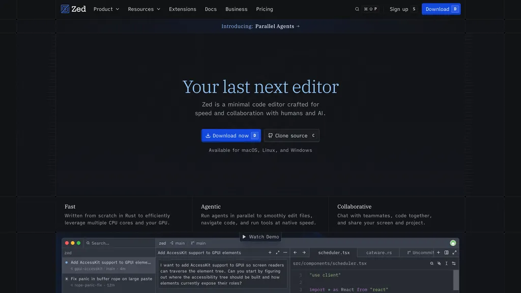This screenshot has width=521, height=293.
Task: Click the green user avatar in the editor demo
Action: (453, 243)
